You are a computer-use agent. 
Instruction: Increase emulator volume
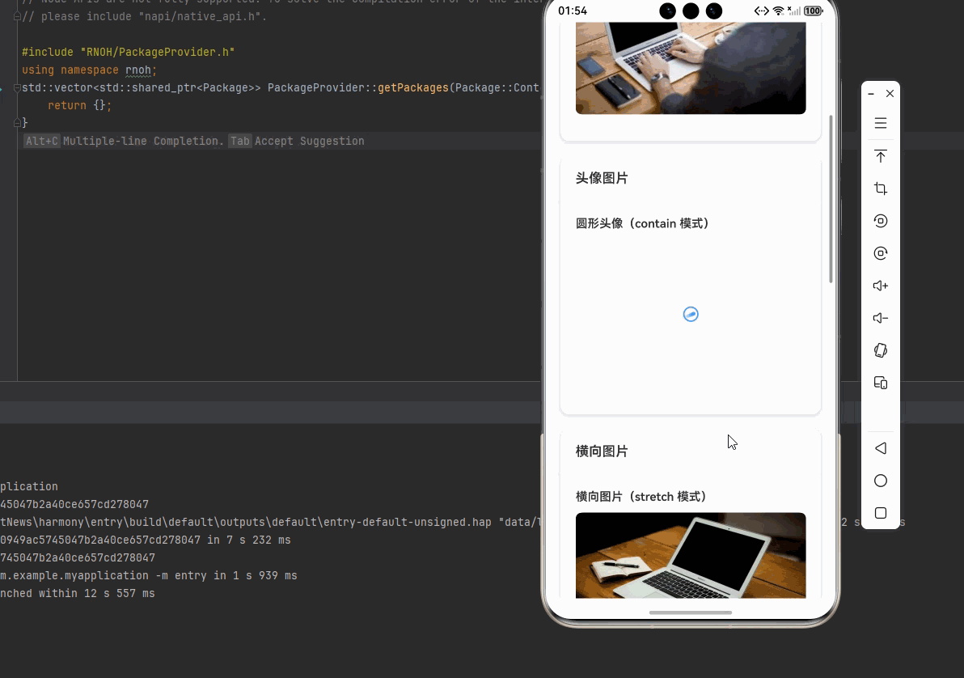pyautogui.click(x=881, y=286)
